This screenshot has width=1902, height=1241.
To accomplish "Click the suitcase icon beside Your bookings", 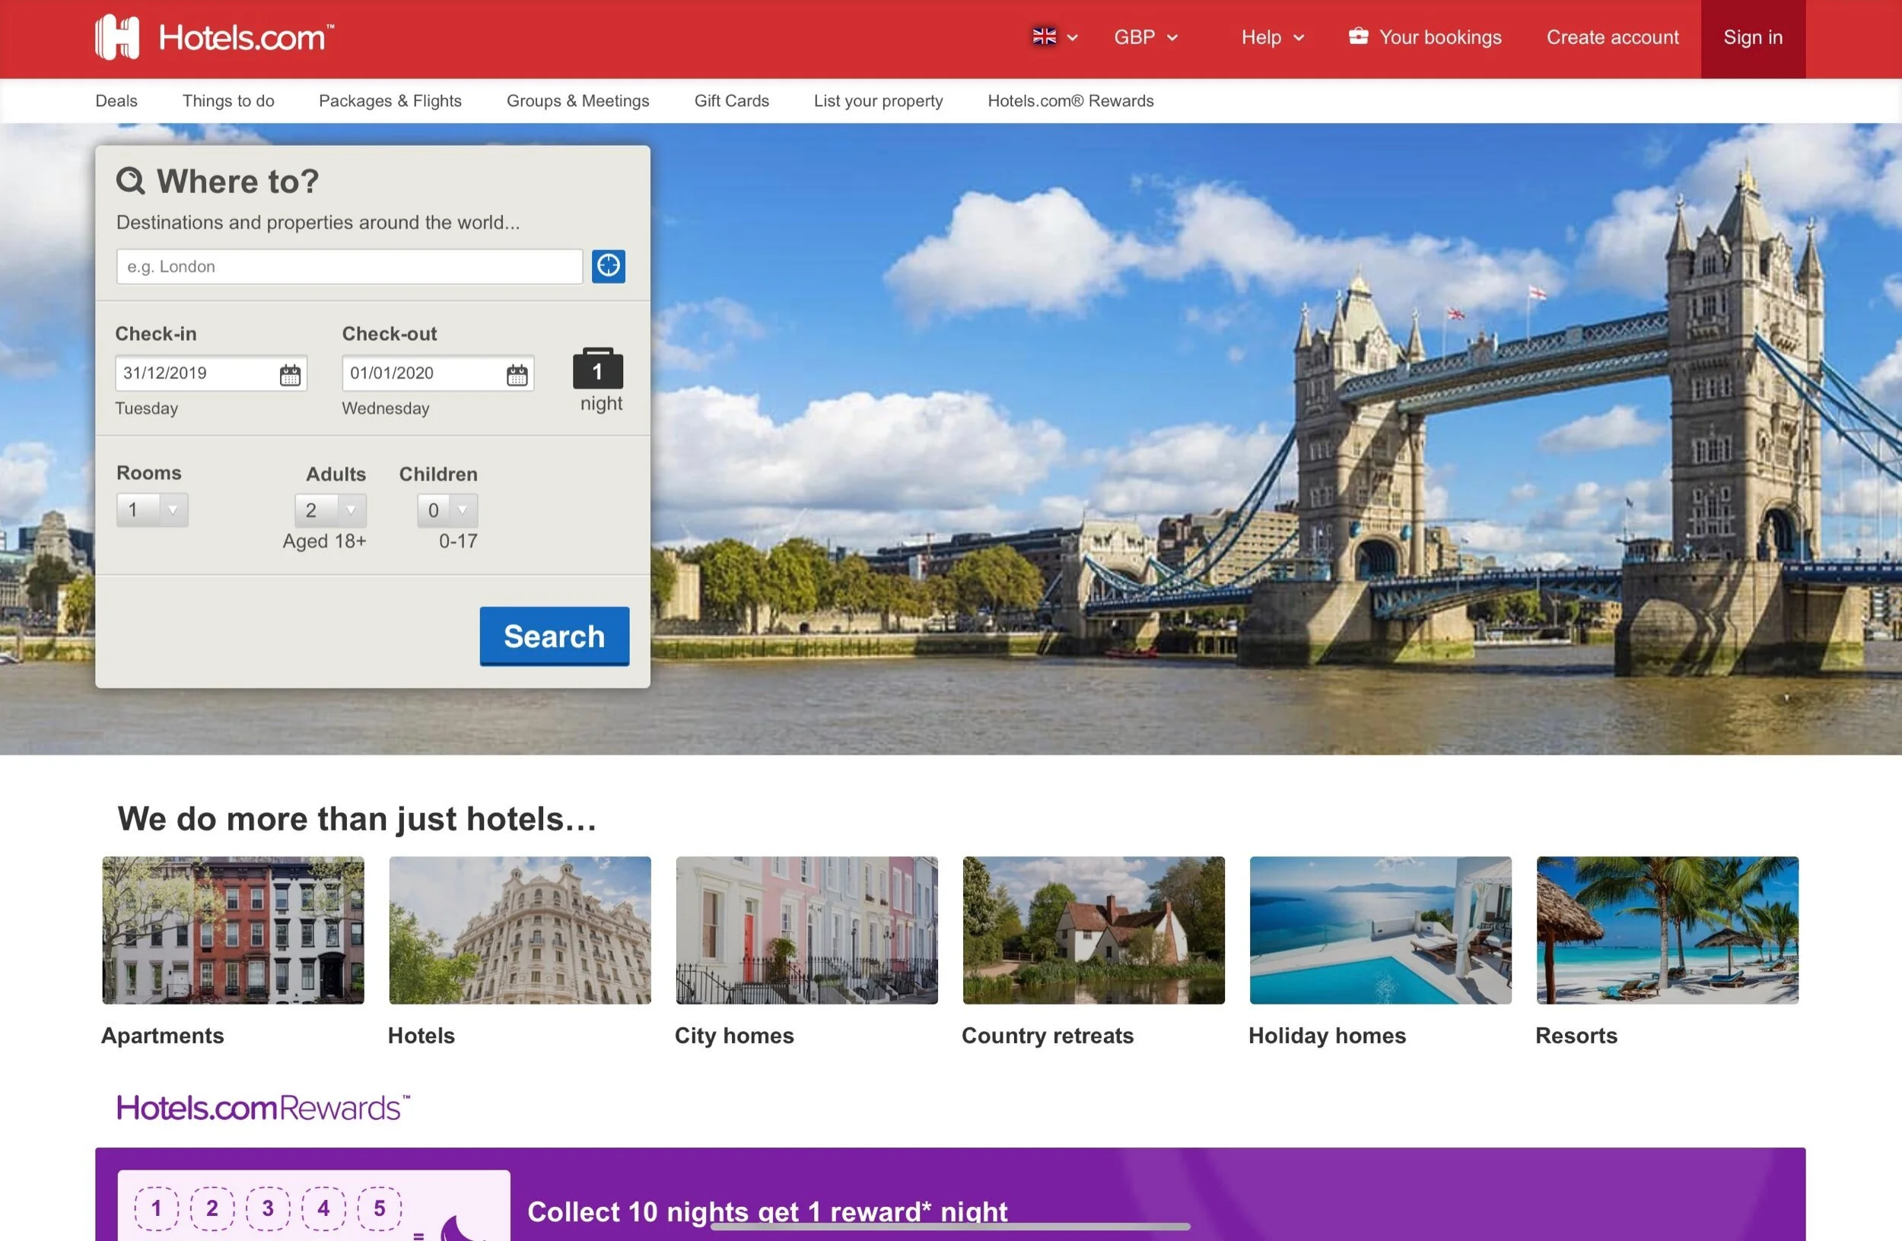I will 1358,36.
